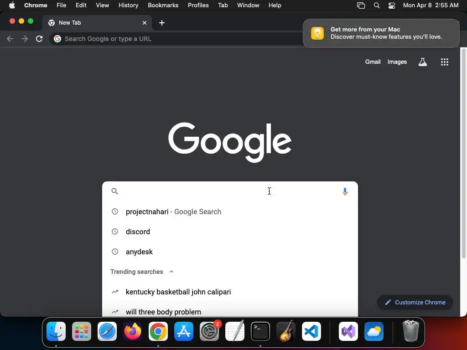Go back with the back arrow
This screenshot has height=350, width=467.
click(10, 39)
